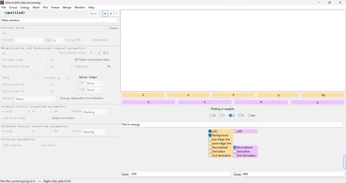The height and width of the screenshot is (183, 346).
Task: Click the orange R plot button
Action: click(x=233, y=95)
